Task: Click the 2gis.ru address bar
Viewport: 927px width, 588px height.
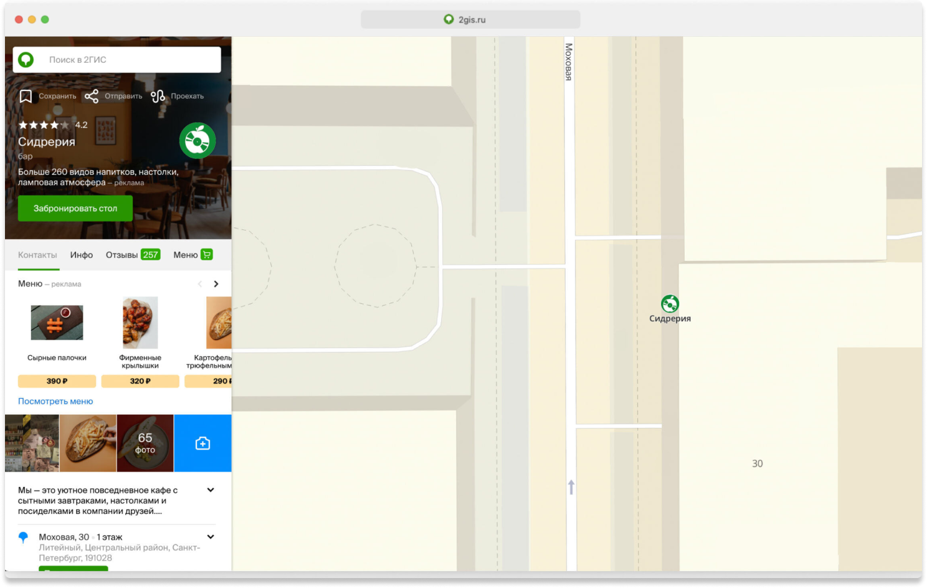Action: (470, 20)
